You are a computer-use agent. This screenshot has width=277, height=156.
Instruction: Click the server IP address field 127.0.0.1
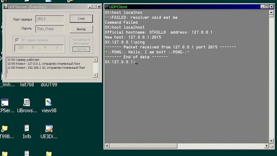39,48
